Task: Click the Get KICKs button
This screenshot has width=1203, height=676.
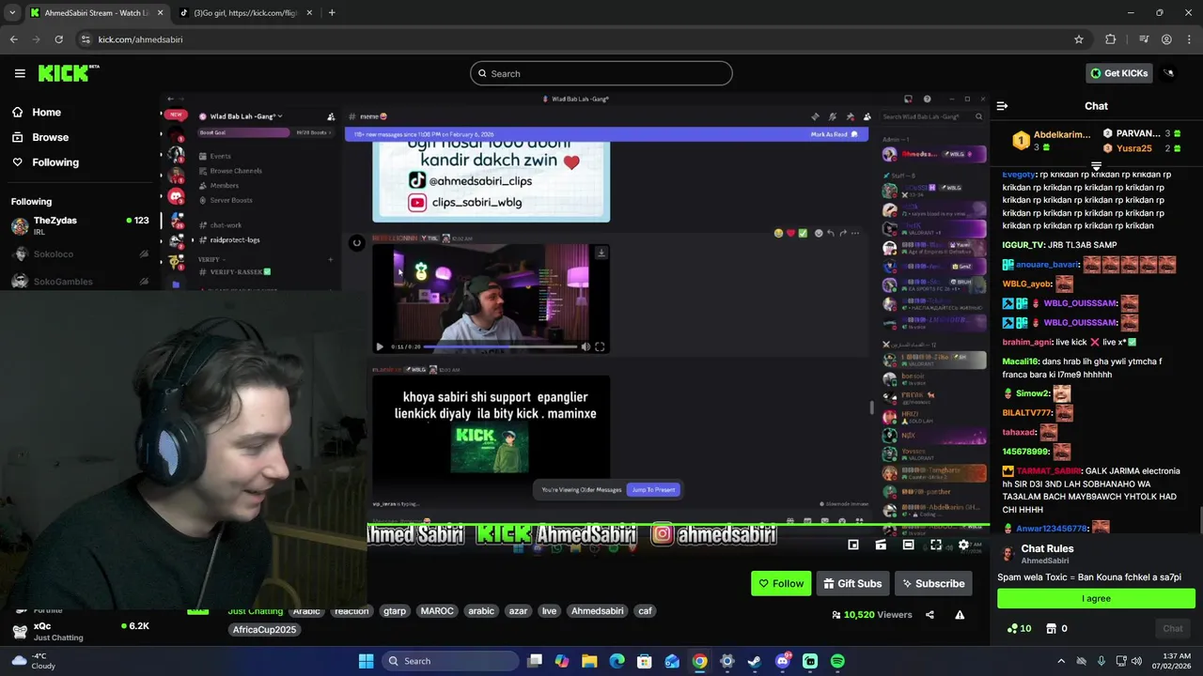Action: click(1119, 73)
